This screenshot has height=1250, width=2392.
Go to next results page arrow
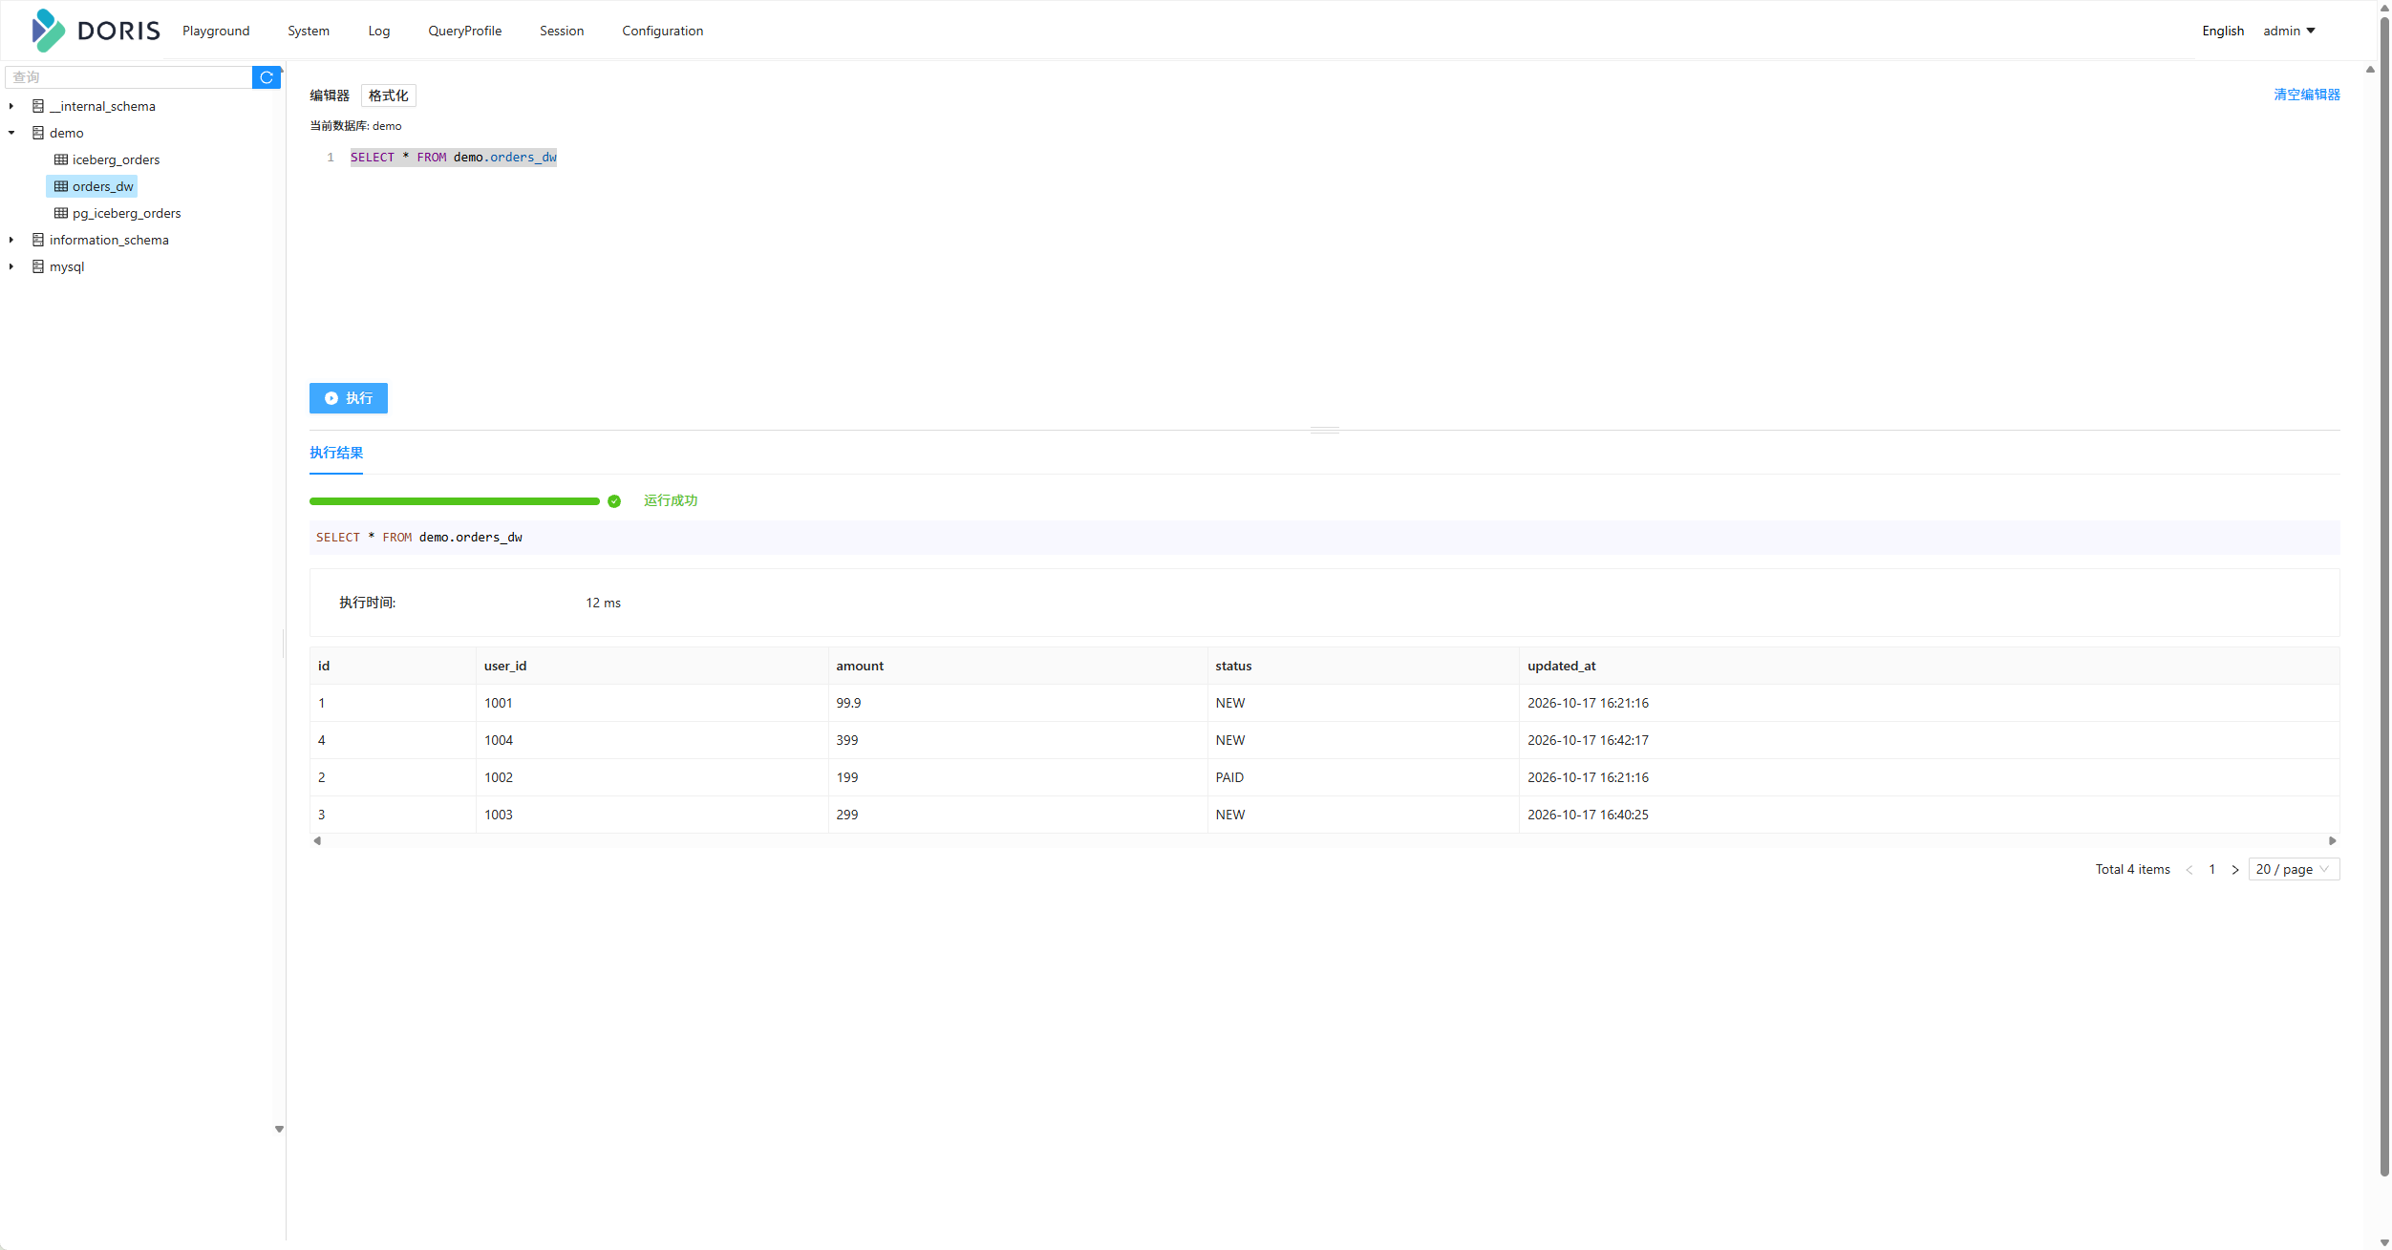pos(2235,870)
